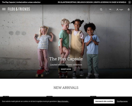
Task: Dismiss the top announcement bar
Action: (x=130, y=2)
